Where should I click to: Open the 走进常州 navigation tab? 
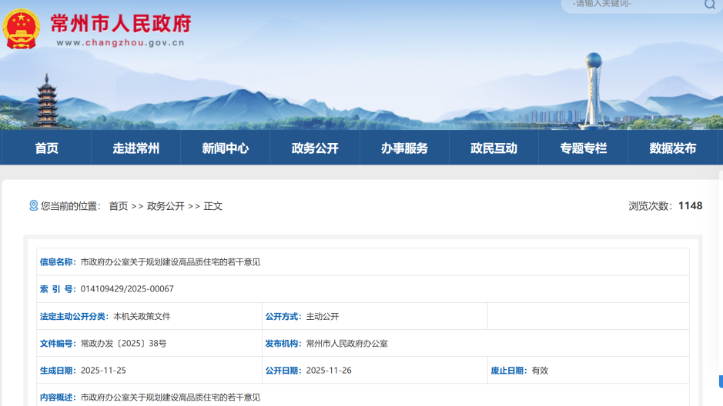[x=136, y=148]
